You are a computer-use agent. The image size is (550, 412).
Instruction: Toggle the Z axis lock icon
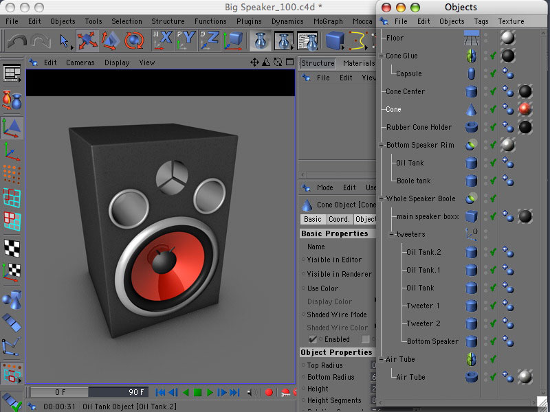(210, 41)
